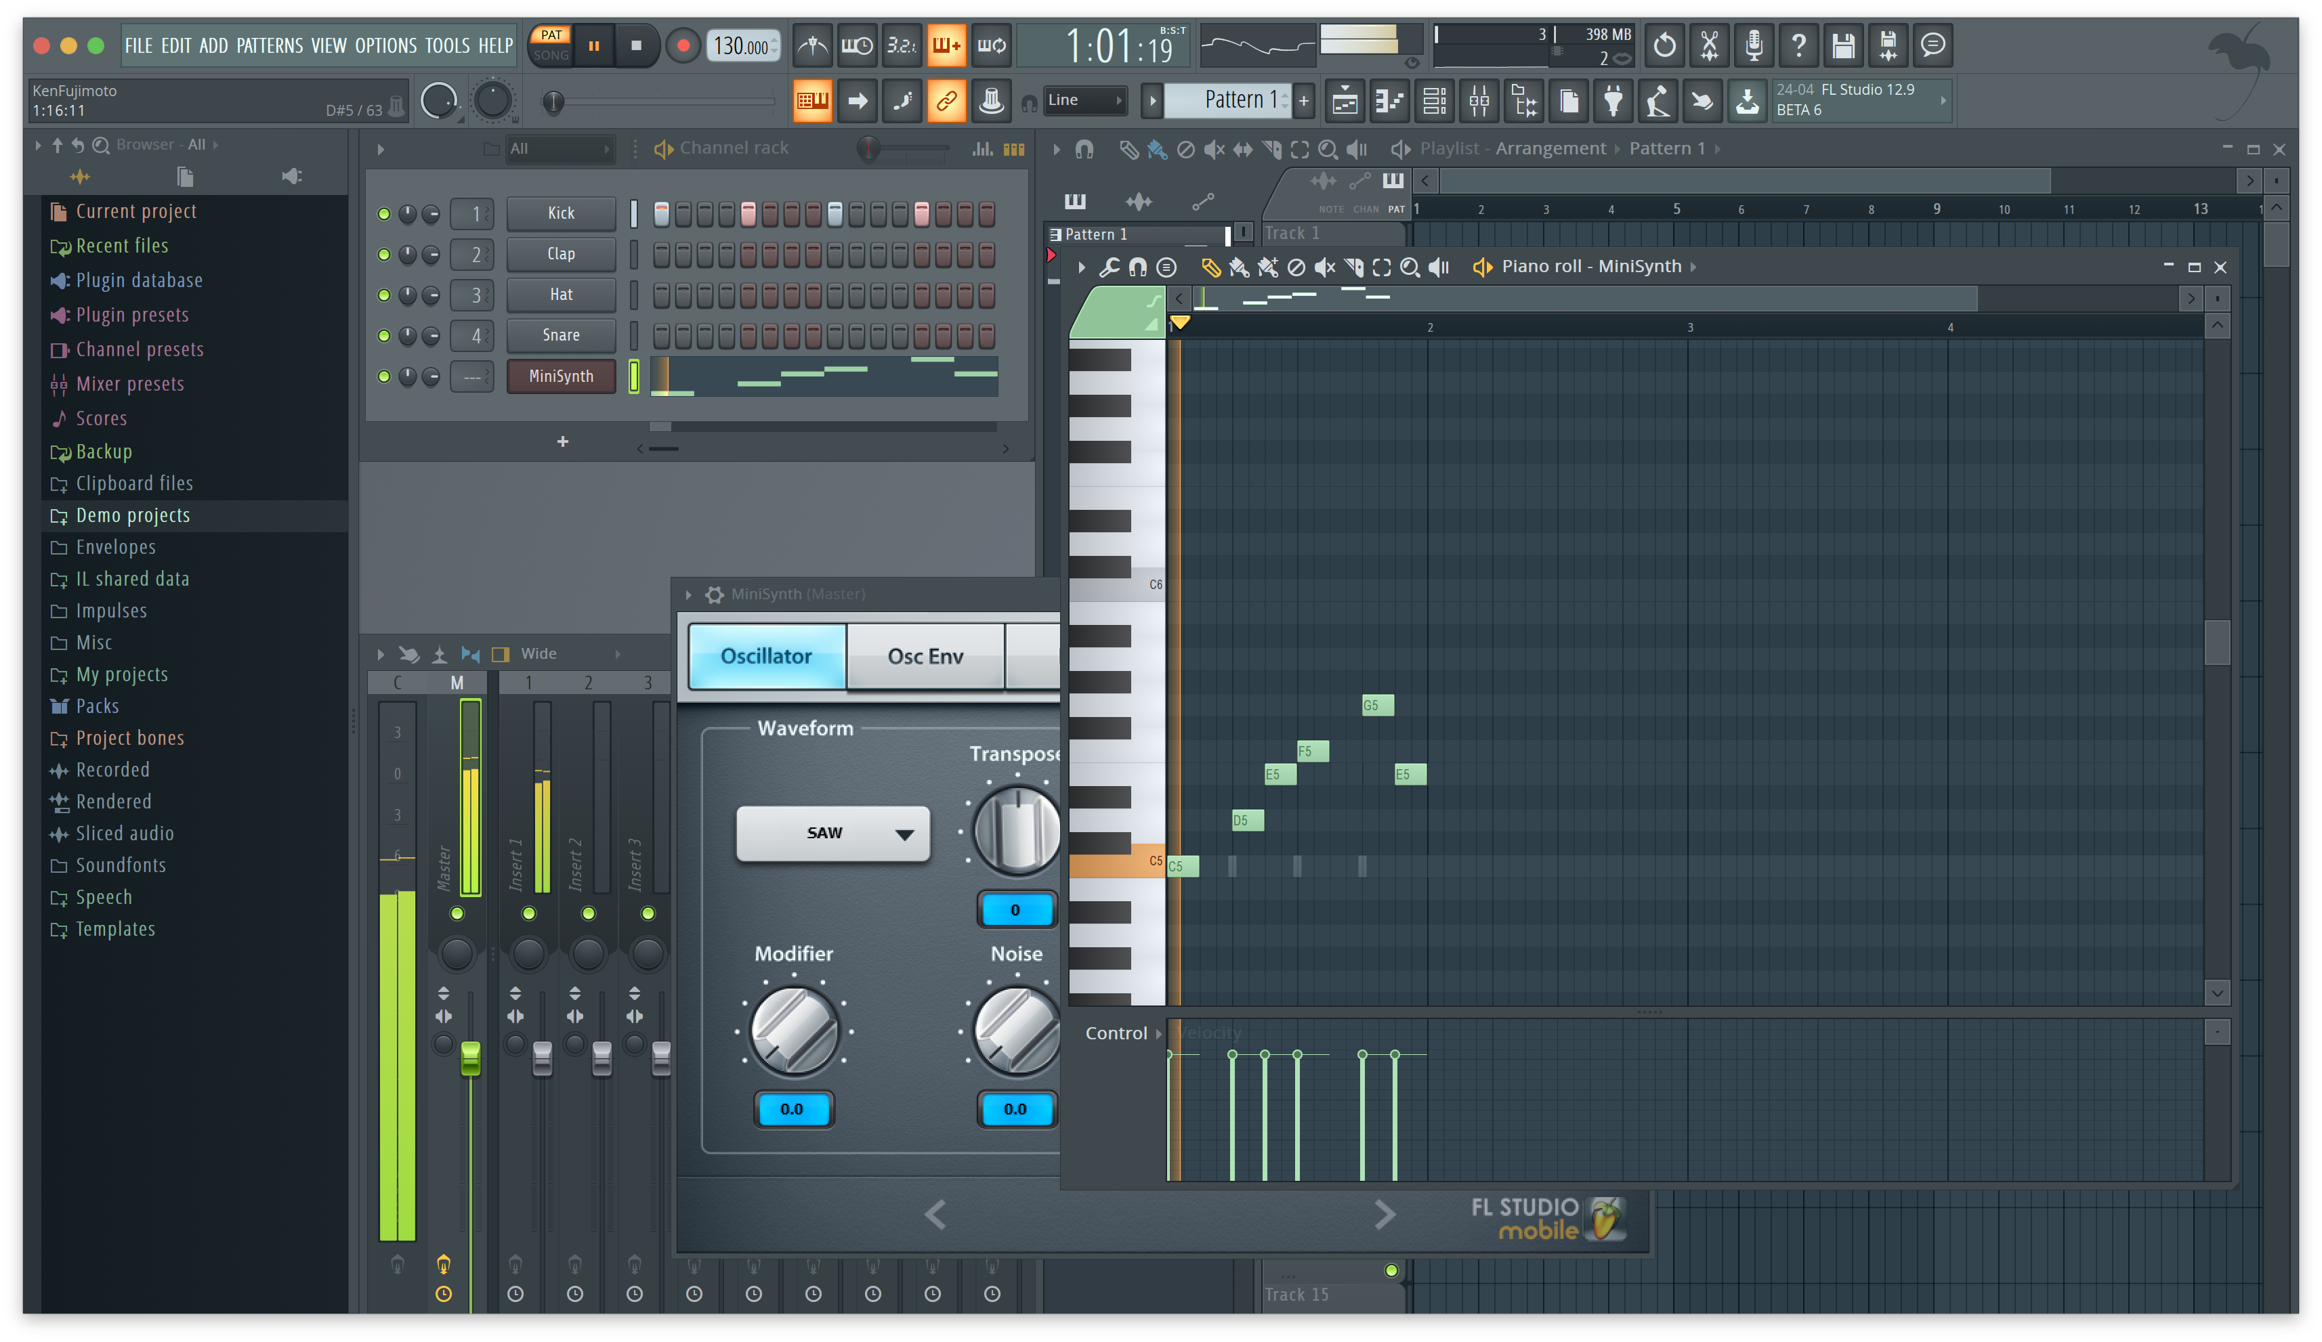The width and height of the screenshot is (2322, 1342).
Task: Click the tempo 130.000 field
Action: (x=742, y=45)
